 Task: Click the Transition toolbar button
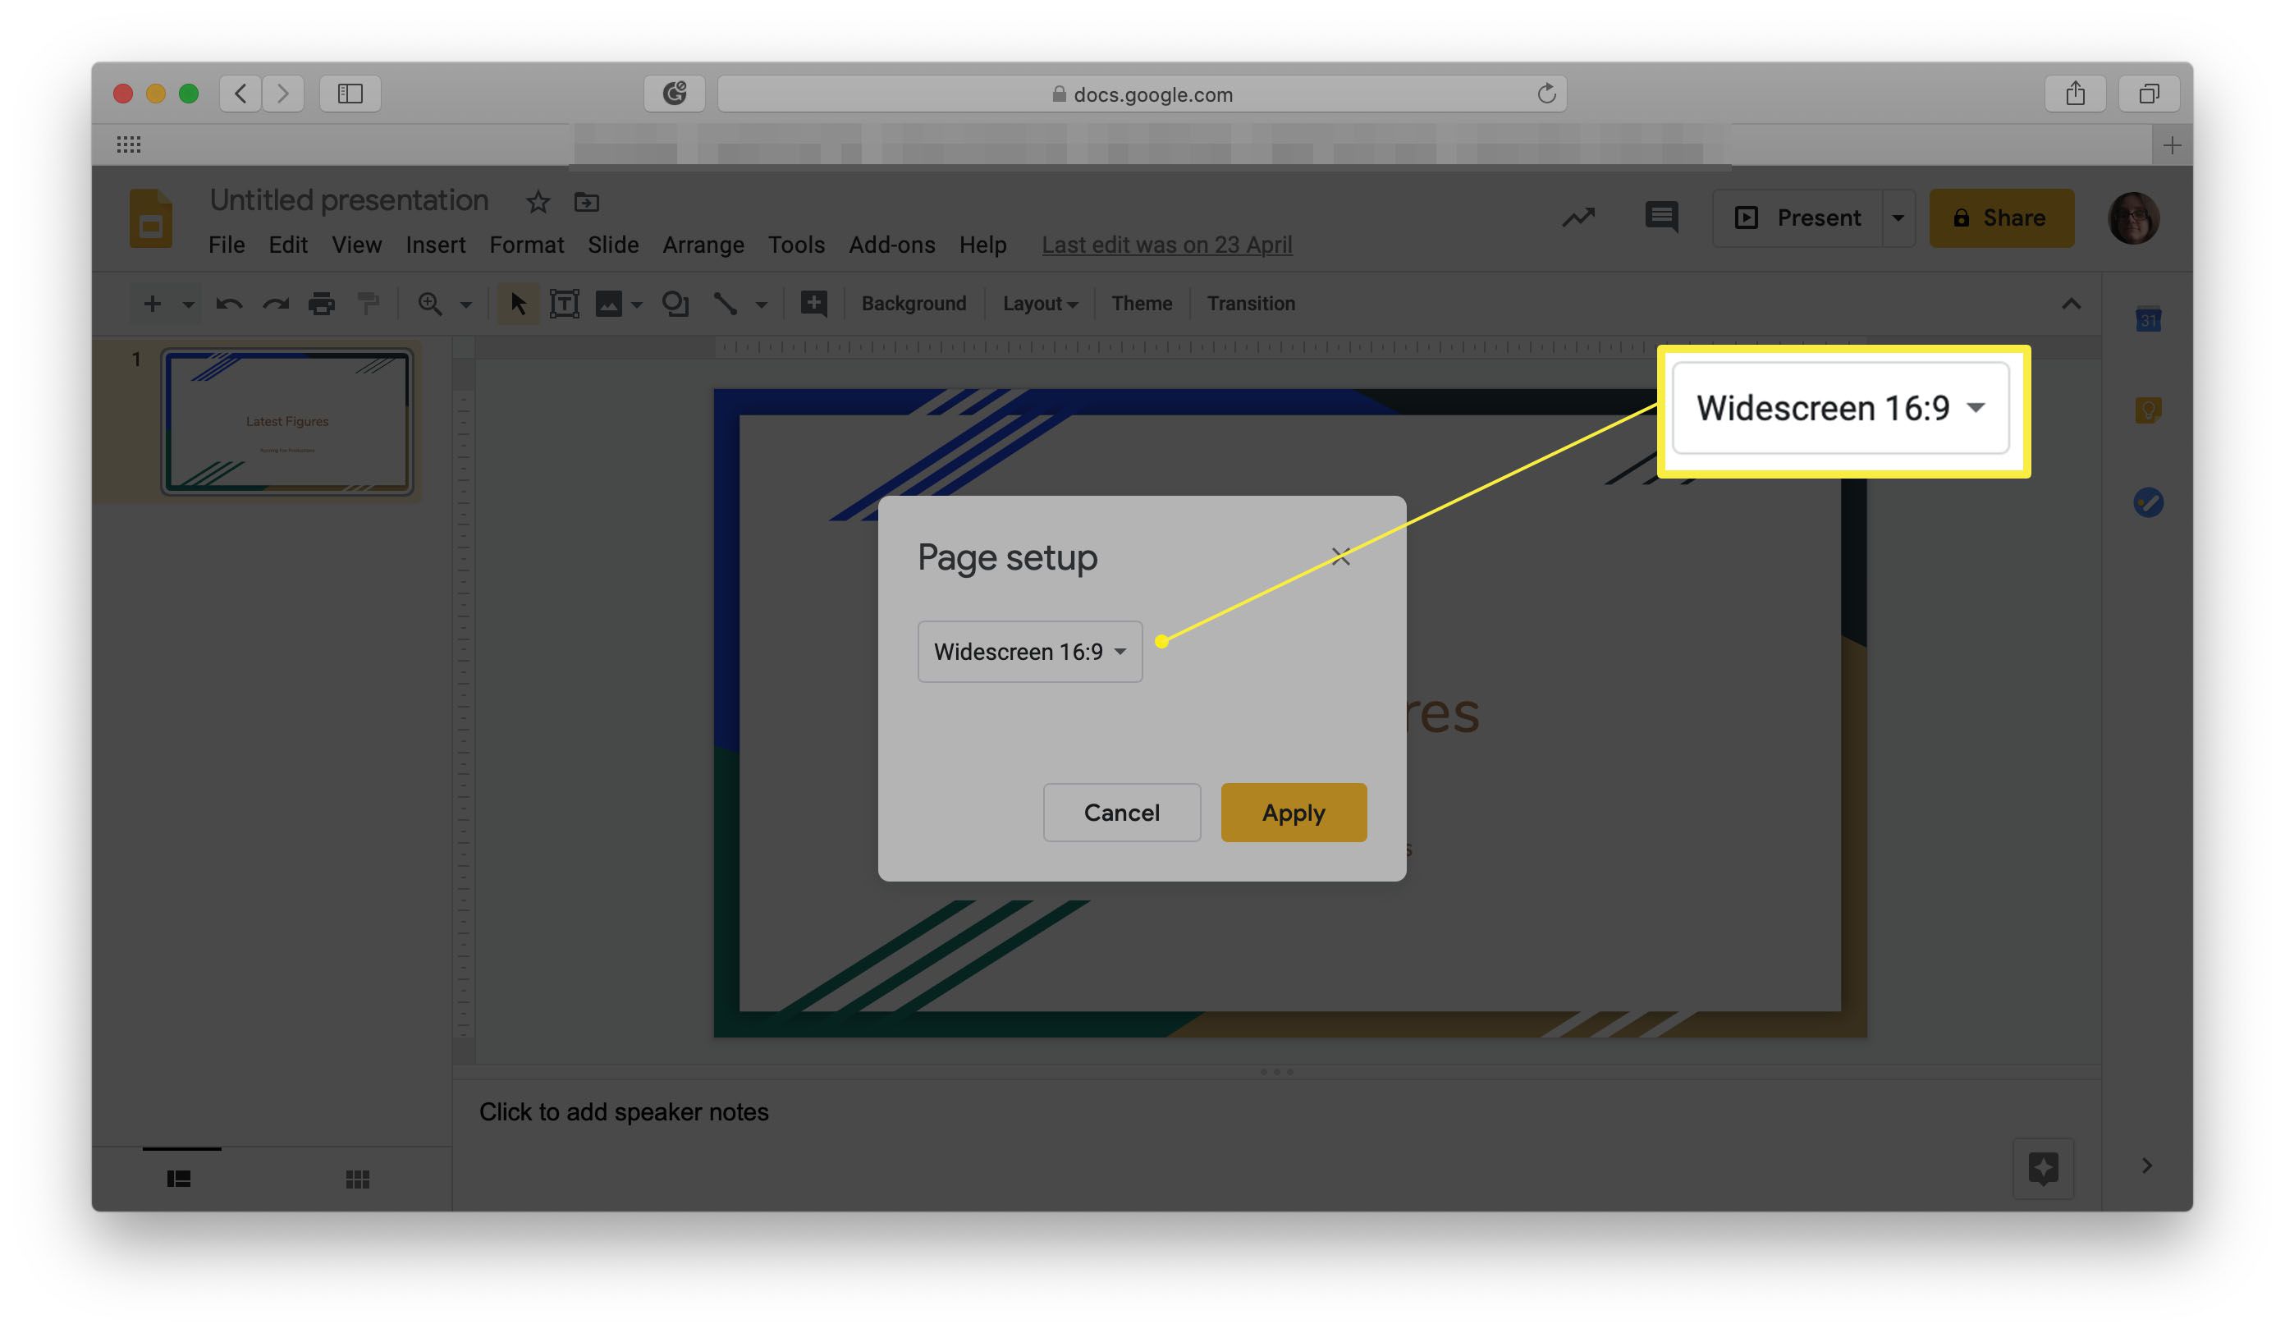(1250, 305)
